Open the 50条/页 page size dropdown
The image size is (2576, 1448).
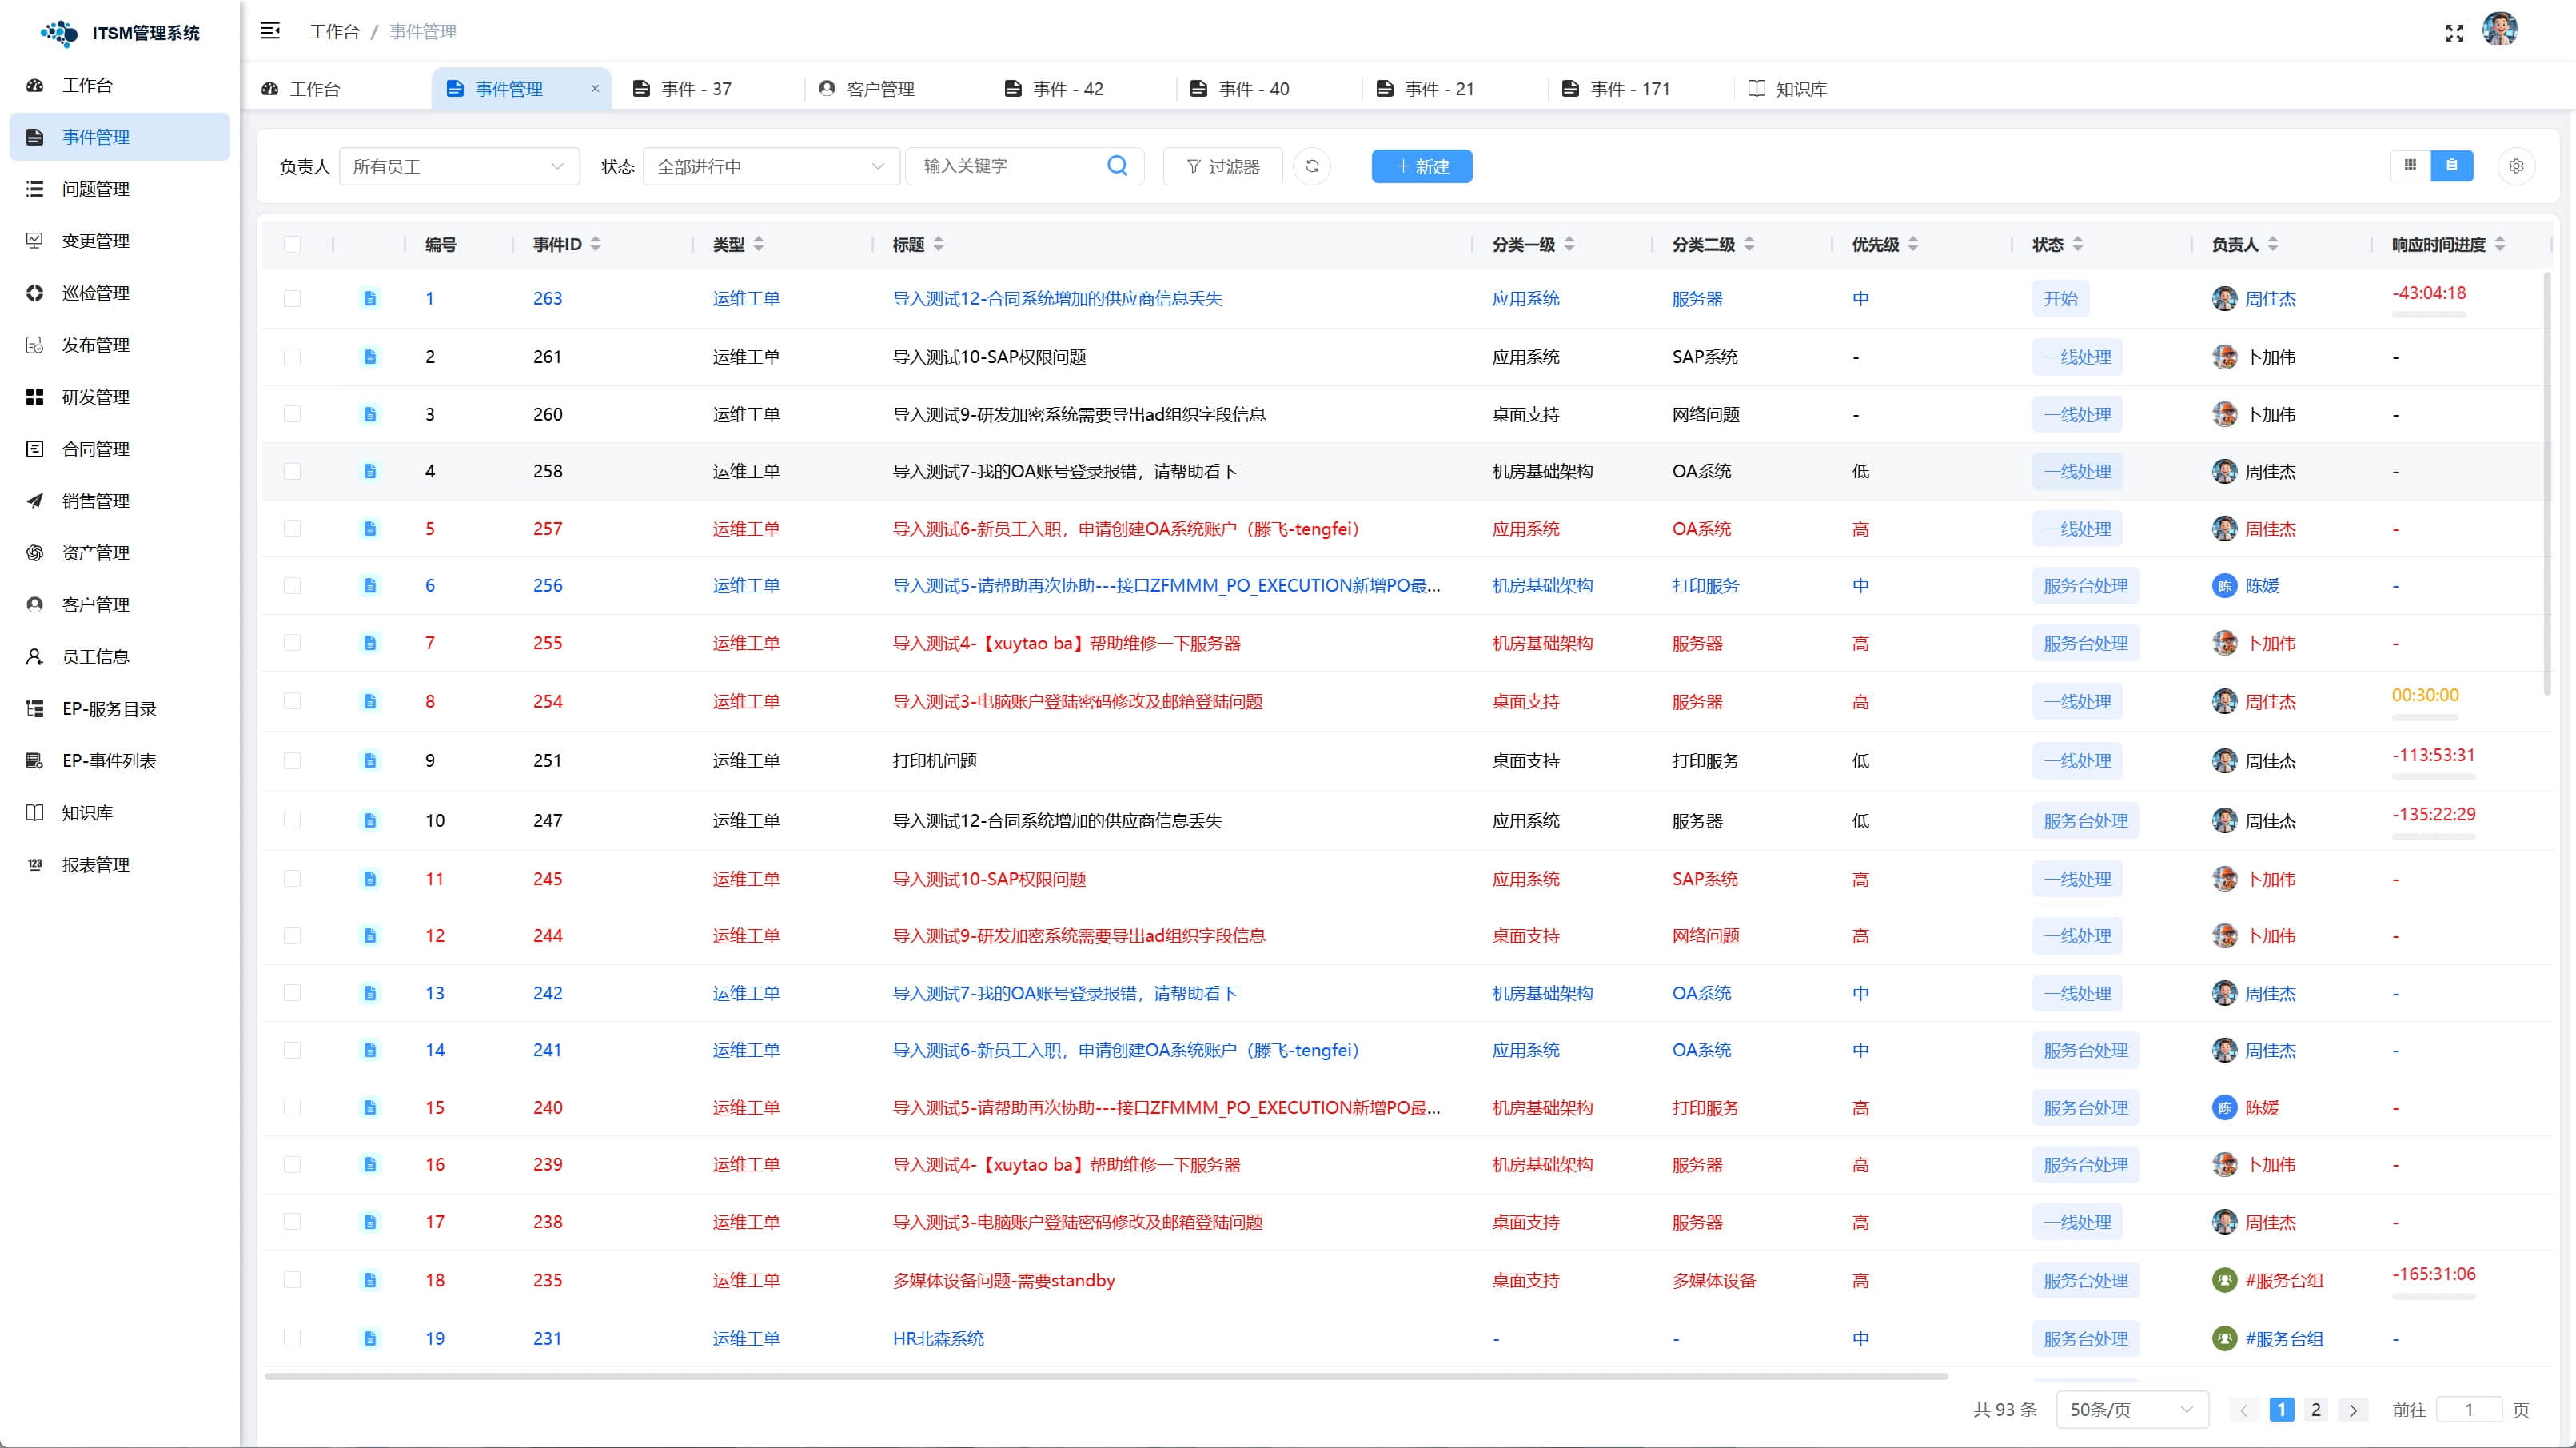2131,1409
